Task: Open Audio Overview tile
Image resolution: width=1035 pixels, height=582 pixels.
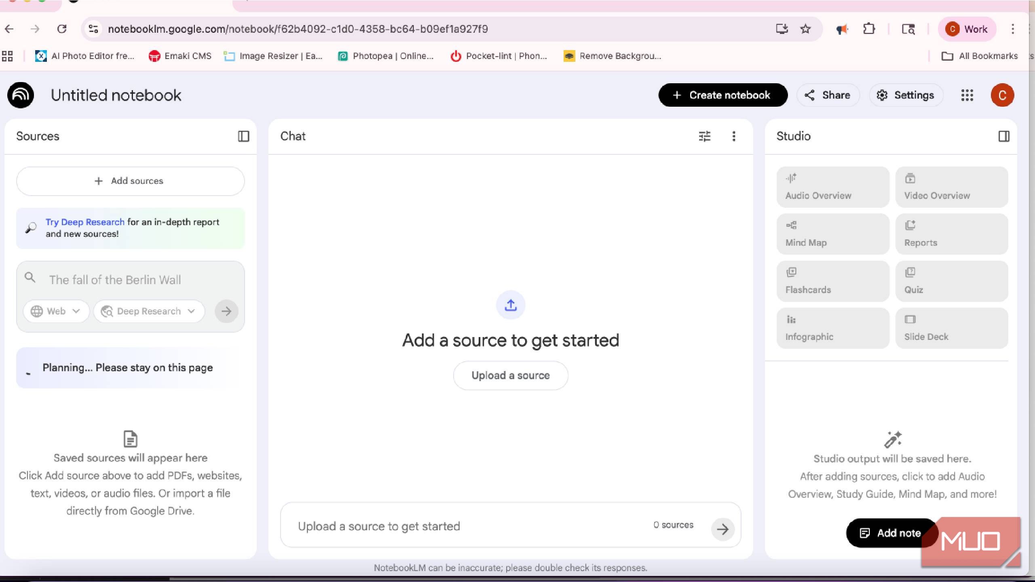Action: coord(833,187)
